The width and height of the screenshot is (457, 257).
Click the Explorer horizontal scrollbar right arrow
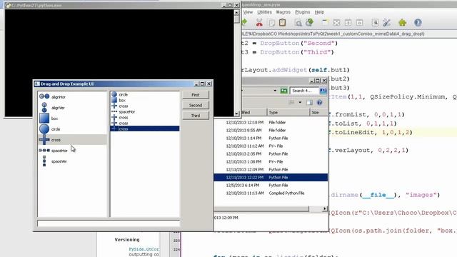[324, 208]
